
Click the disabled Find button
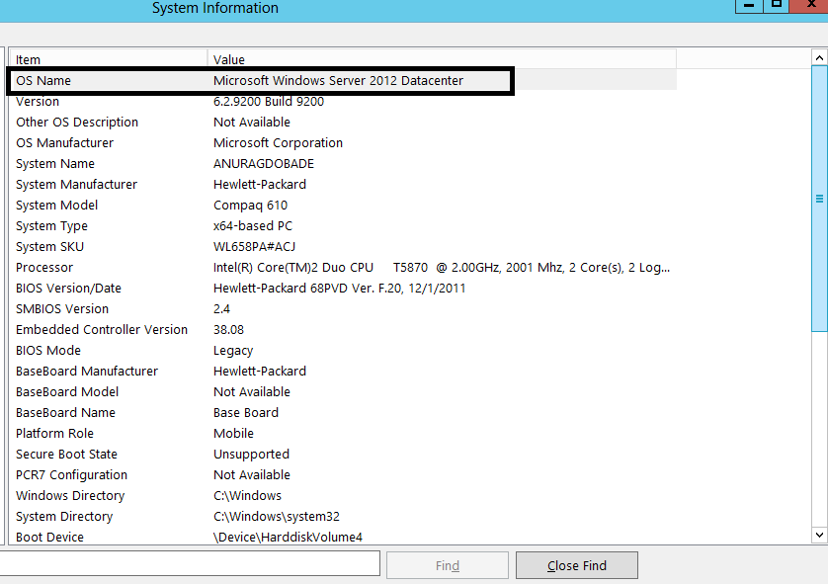[x=448, y=565]
